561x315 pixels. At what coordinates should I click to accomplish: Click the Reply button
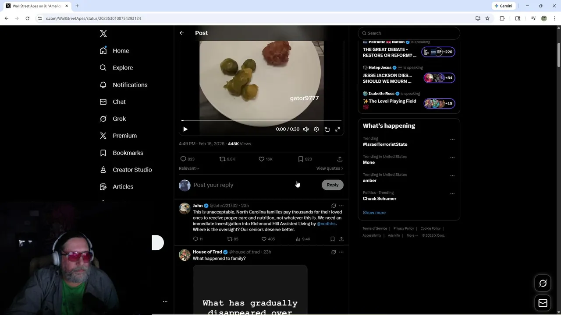(x=333, y=185)
